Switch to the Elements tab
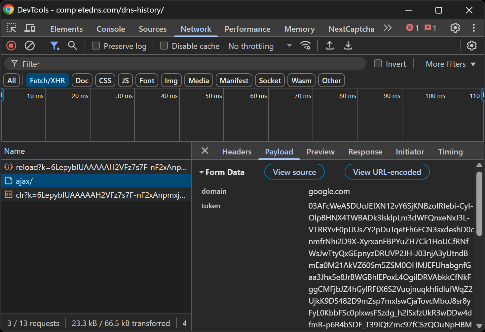The image size is (485, 332). (66, 29)
